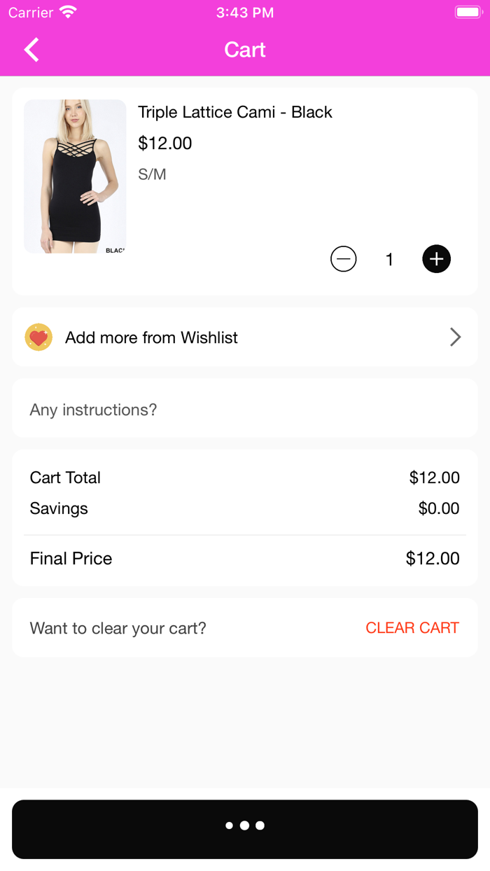Go back using the header arrow
The width and height of the screenshot is (490, 871).
pos(31,50)
